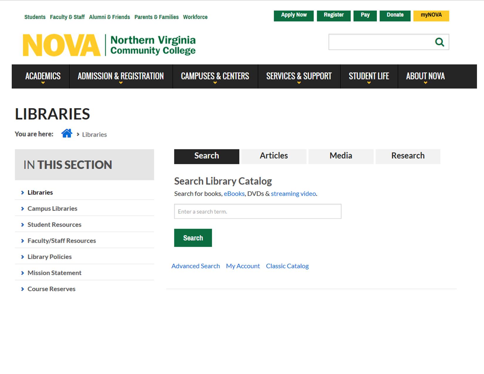Click the Donate button
The height and width of the screenshot is (374, 484).
pyautogui.click(x=395, y=16)
